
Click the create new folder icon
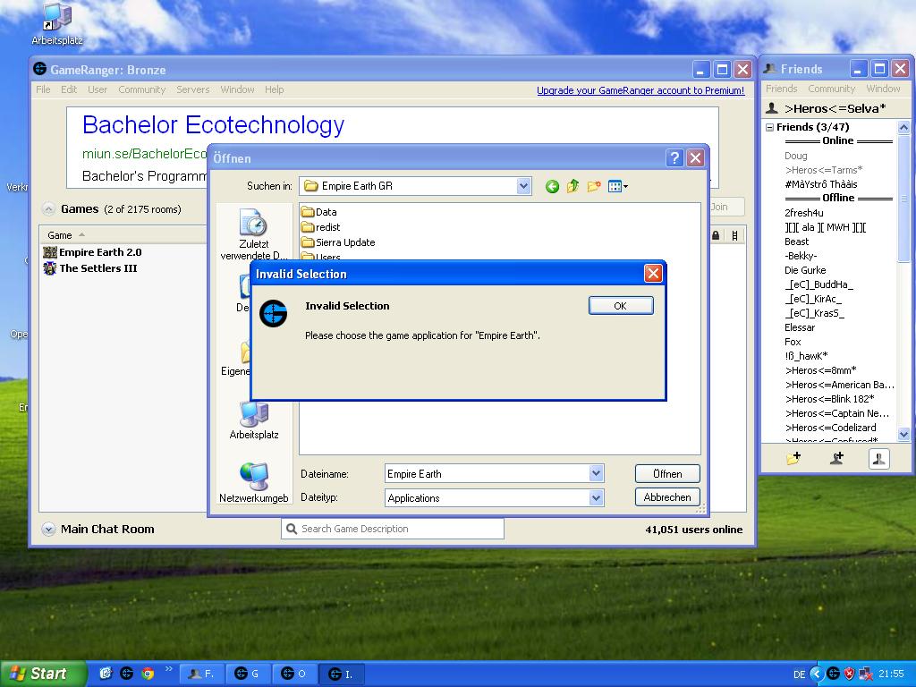tap(594, 186)
